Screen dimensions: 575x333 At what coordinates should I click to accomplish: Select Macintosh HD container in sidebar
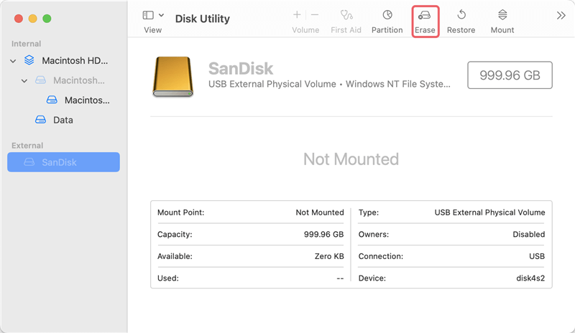(x=63, y=60)
